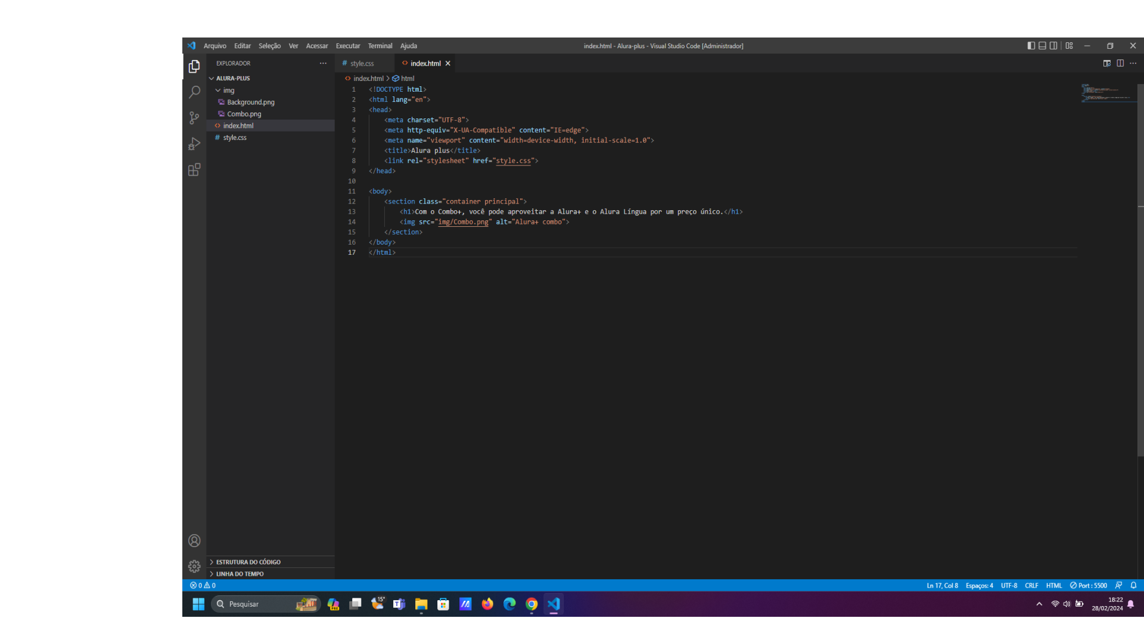The image size is (1144, 643).
Task: Toggle Secondary Side Bar visibility
Action: (x=1053, y=46)
